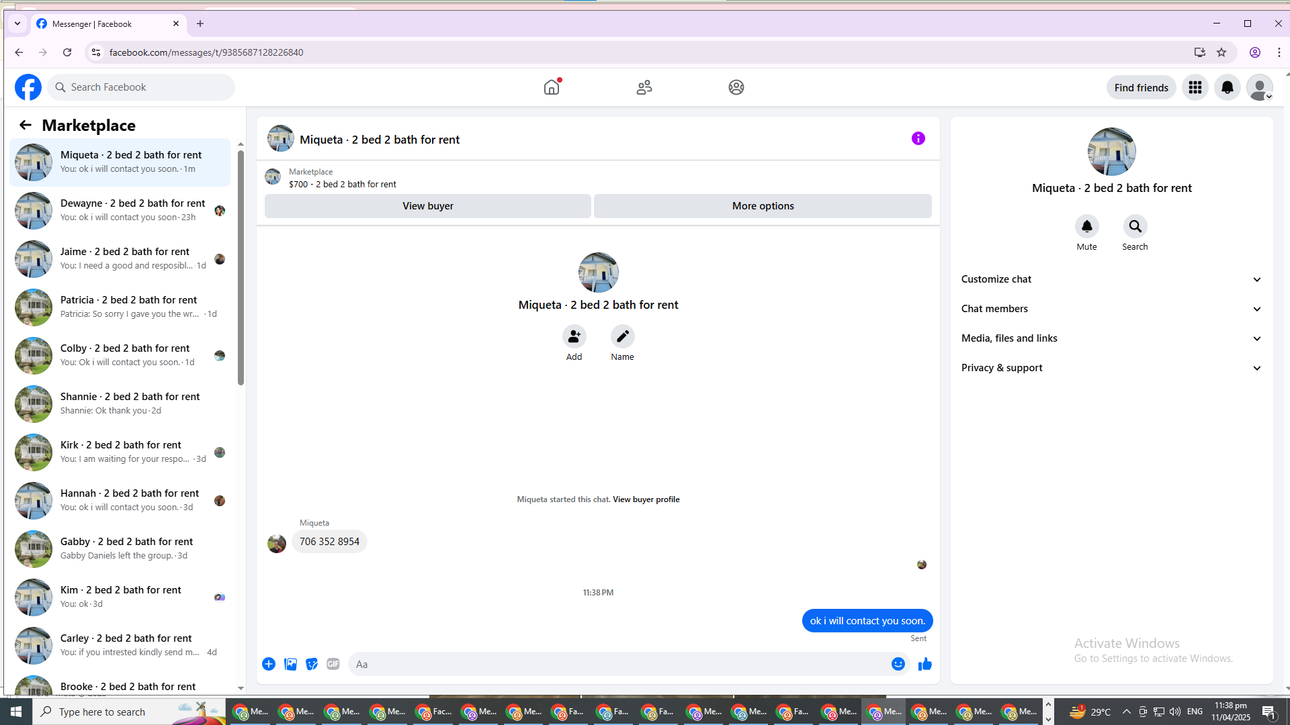Click the More options button
This screenshot has width=1290, height=725.
[x=763, y=206]
